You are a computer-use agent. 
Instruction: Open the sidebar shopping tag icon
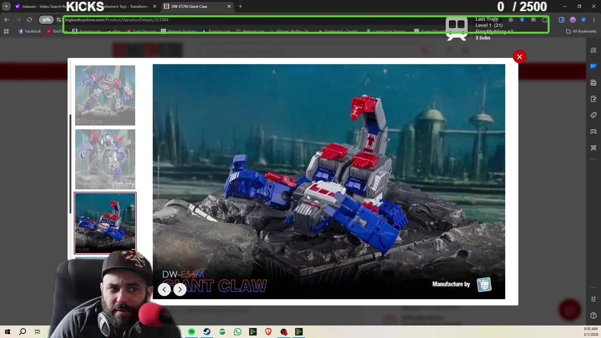(x=593, y=115)
